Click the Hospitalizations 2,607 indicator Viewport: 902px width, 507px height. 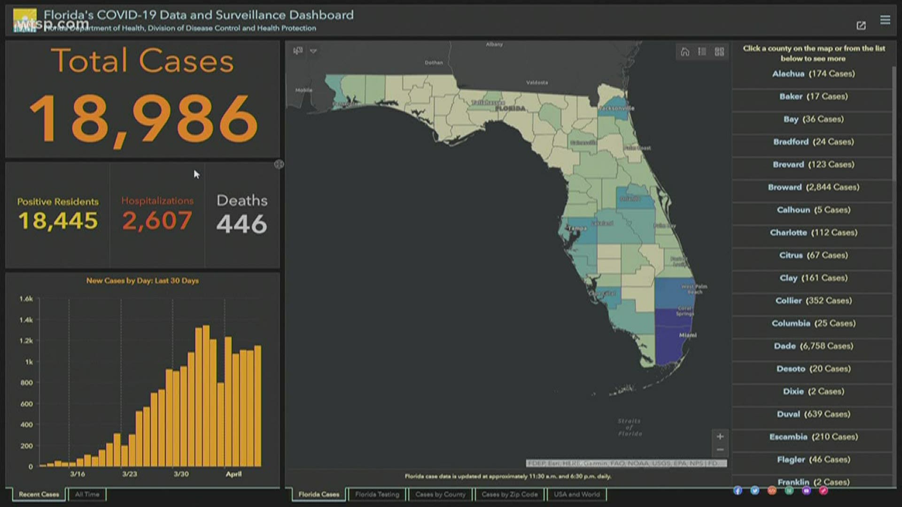[x=157, y=215]
